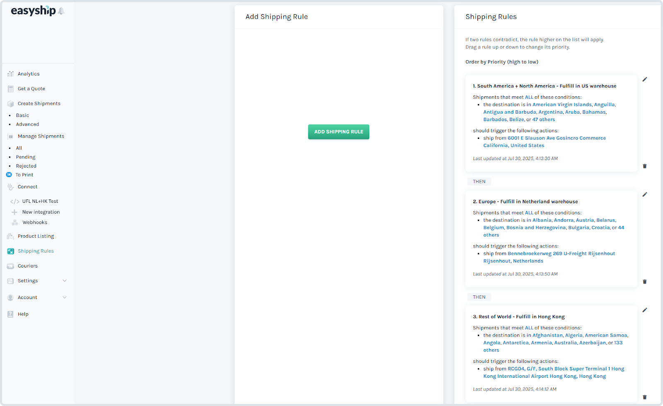Expand the Settings menu chevron
The height and width of the screenshot is (406, 663).
pyautogui.click(x=65, y=281)
